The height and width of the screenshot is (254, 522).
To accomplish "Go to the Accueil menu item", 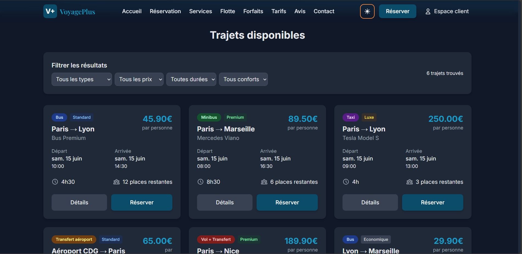I will 132,11.
